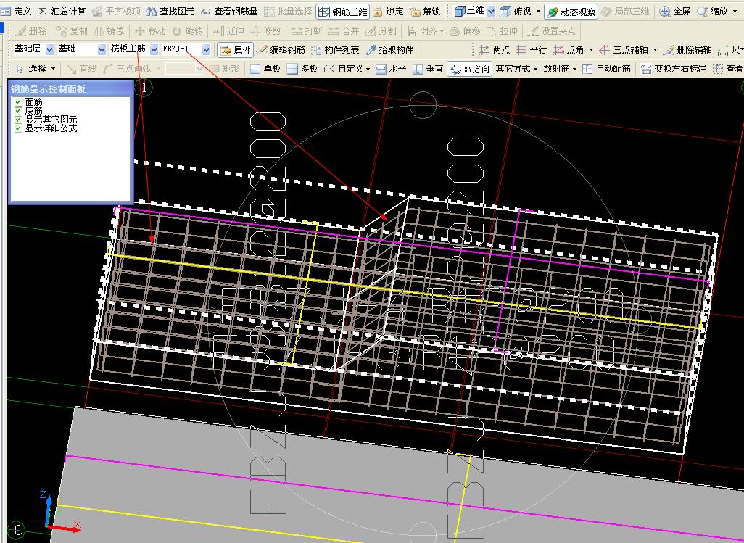Open the 基础 component type dropdown
Screen dimensions: 744x543
click(102, 49)
